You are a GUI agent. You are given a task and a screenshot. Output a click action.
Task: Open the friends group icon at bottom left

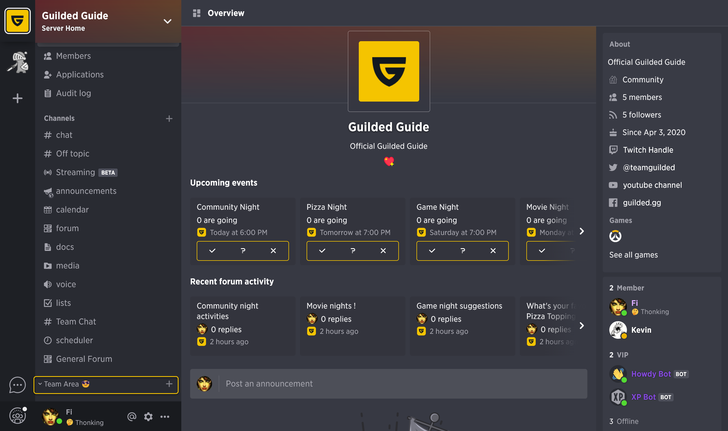(17, 415)
